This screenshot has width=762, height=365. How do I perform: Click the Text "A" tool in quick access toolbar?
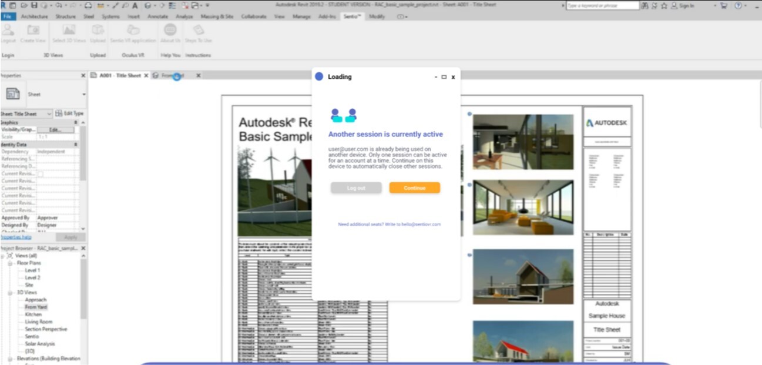(x=135, y=5)
